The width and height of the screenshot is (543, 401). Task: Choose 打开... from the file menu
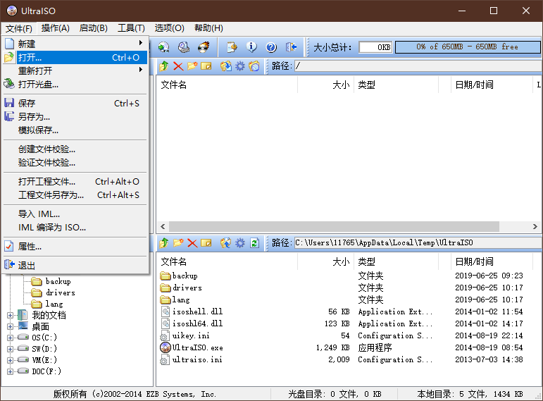pyautogui.click(x=75, y=58)
